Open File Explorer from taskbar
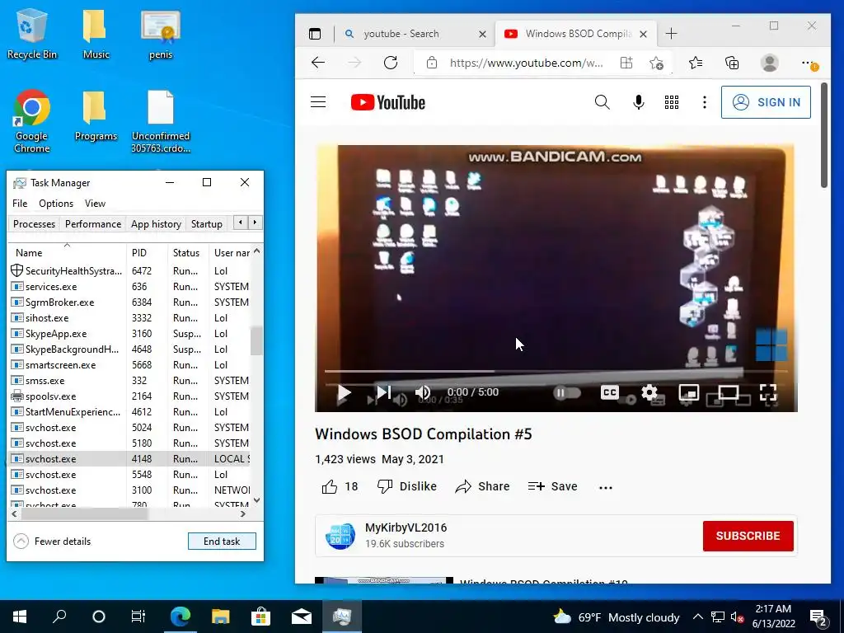Image resolution: width=844 pixels, height=633 pixels. [220, 617]
